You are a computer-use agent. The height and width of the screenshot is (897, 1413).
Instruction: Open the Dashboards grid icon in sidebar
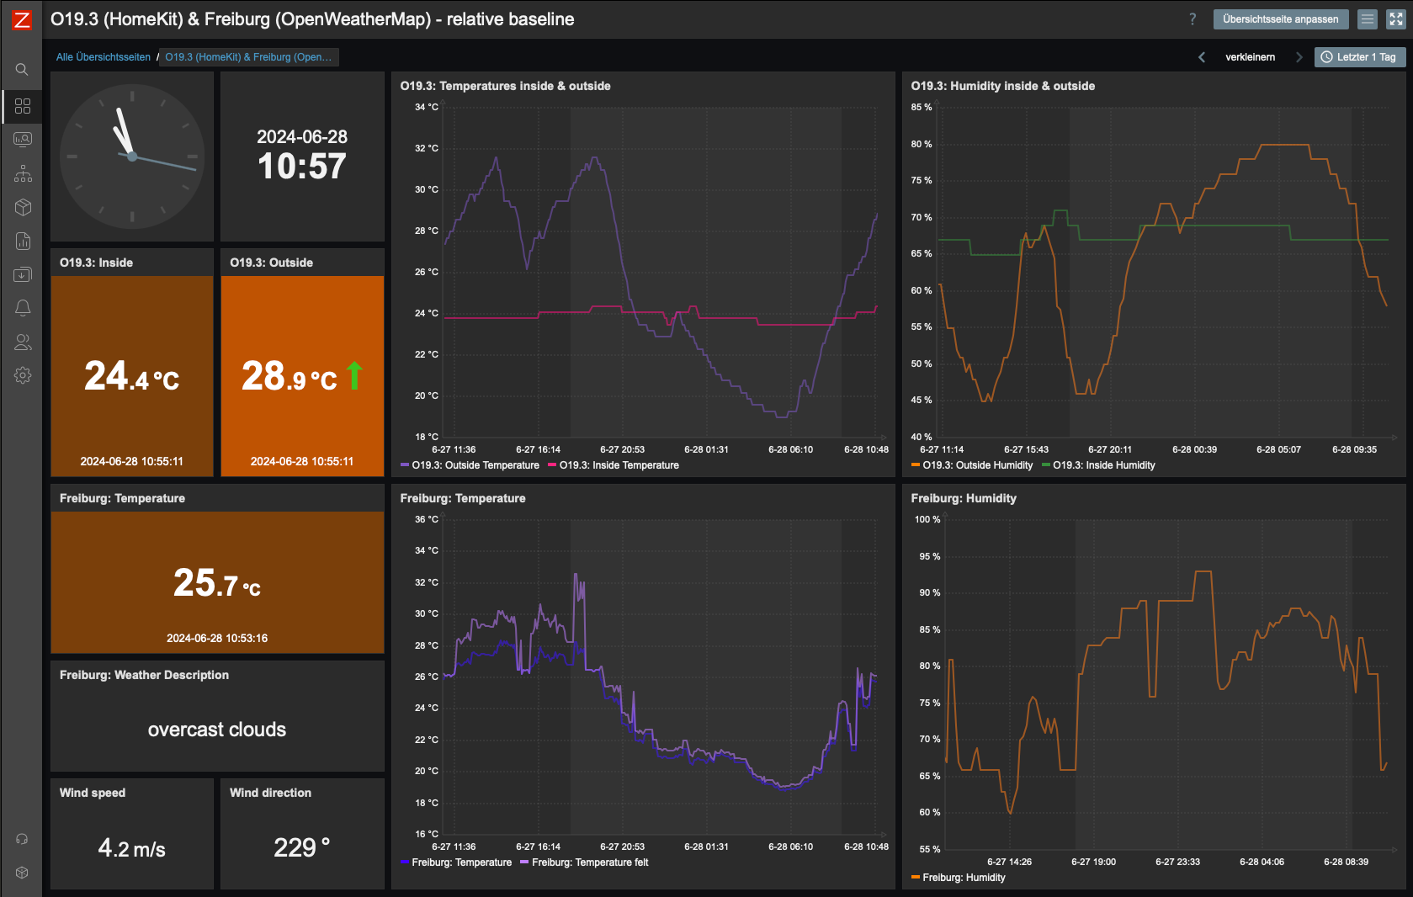click(23, 106)
